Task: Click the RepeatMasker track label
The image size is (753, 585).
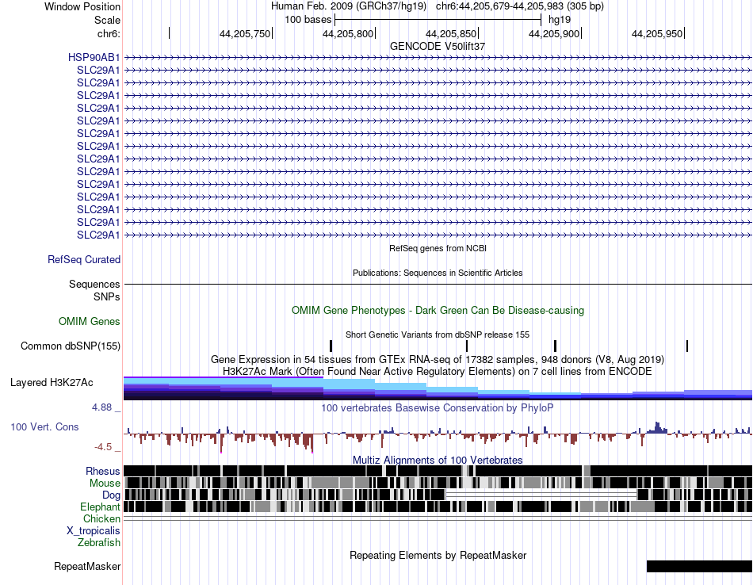Action: click(x=87, y=566)
